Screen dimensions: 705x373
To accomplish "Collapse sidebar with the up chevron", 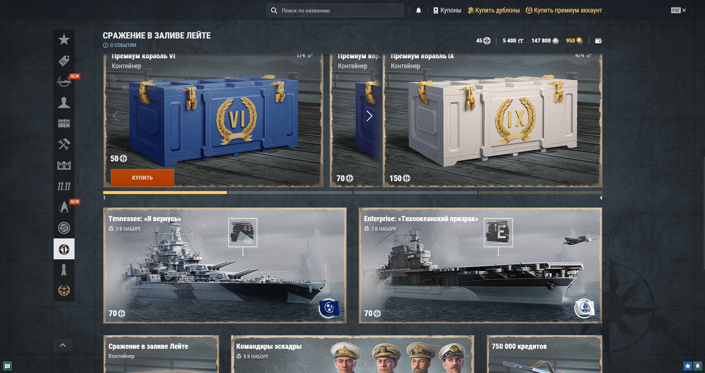I will [x=63, y=345].
